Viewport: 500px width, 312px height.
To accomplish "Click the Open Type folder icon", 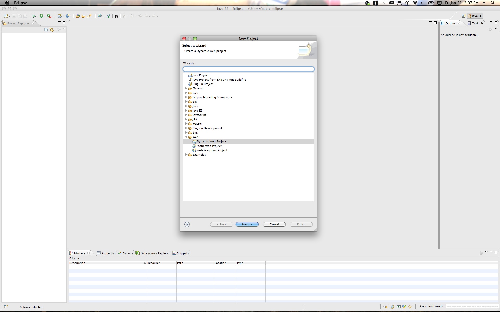I will pyautogui.click(x=78, y=16).
